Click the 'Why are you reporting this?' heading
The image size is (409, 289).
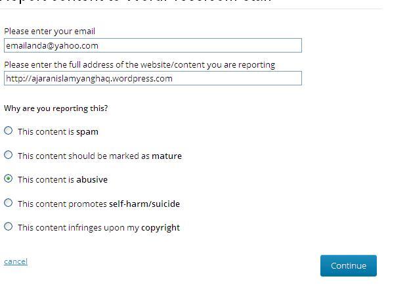[56, 108]
